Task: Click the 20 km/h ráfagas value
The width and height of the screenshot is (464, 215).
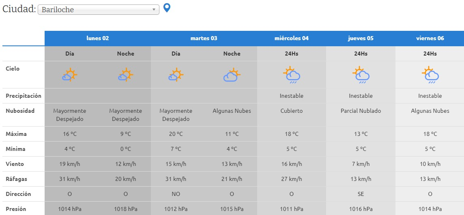Action: (126, 179)
